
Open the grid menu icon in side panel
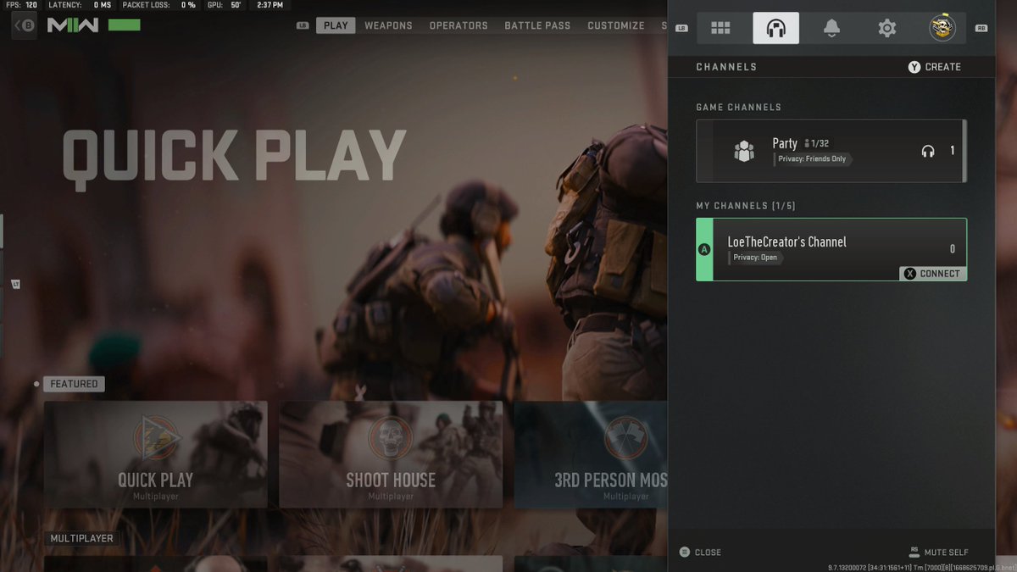[x=720, y=28]
